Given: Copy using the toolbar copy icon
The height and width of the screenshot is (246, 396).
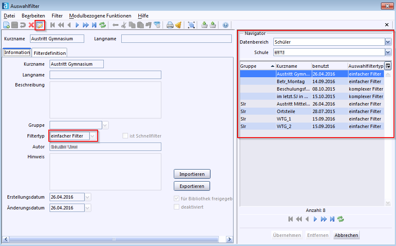Looking at the screenshot, I should [x=132, y=25].
